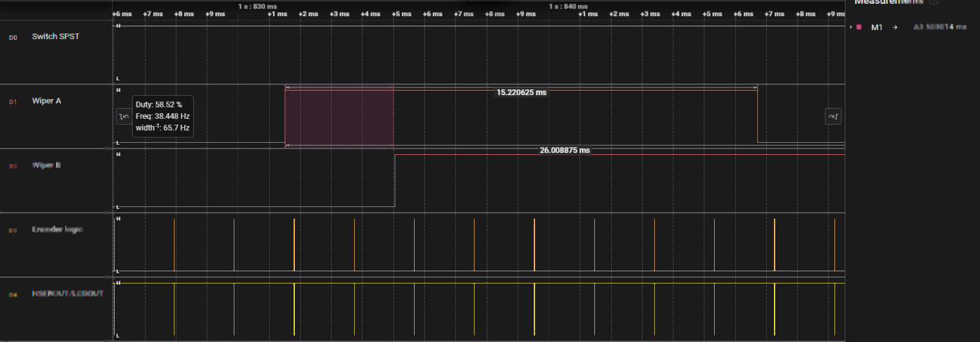980x342 pixels.
Task: Expand the M1 measurement entry
Action: [851, 27]
